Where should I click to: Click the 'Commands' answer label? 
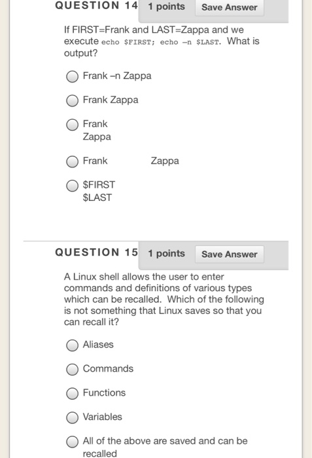point(108,368)
